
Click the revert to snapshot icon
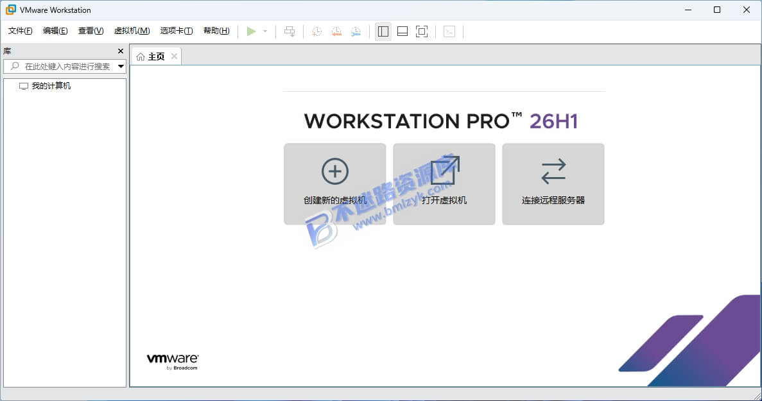[x=336, y=31]
